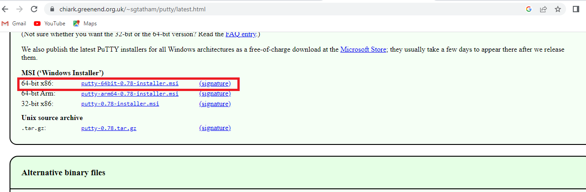
Task: Click the share page icon
Action: [543, 9]
